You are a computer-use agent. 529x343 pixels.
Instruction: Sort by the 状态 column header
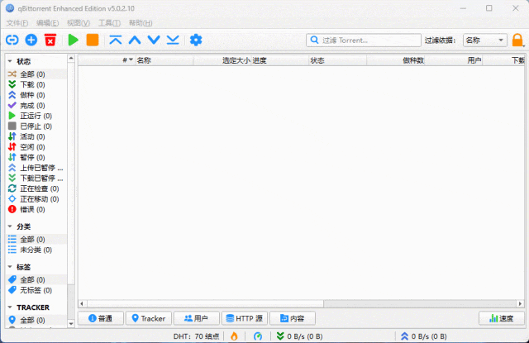click(x=338, y=60)
